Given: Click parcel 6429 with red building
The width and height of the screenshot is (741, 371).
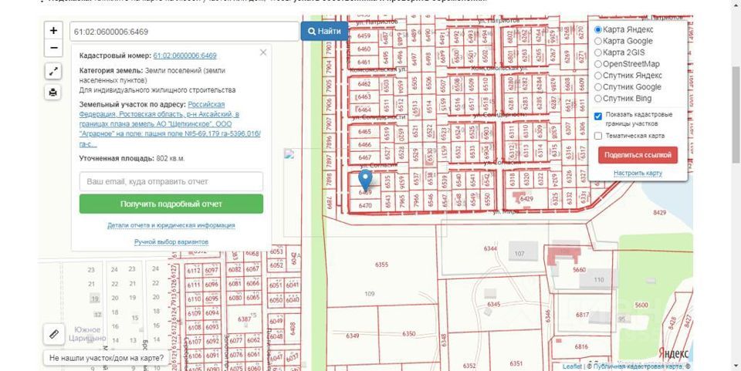Looking at the screenshot, I should 526,199.
